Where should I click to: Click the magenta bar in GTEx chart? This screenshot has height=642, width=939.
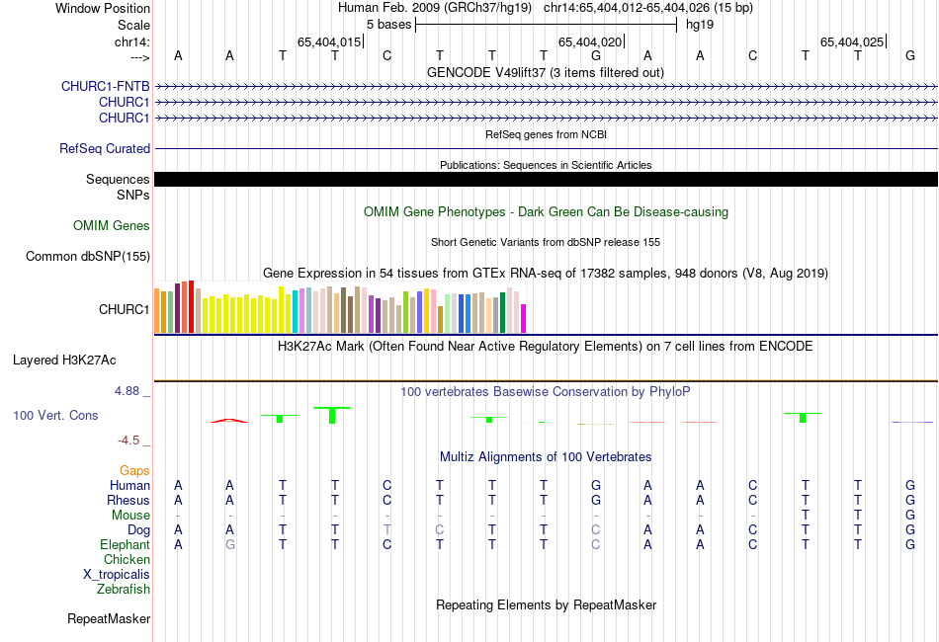(524, 318)
